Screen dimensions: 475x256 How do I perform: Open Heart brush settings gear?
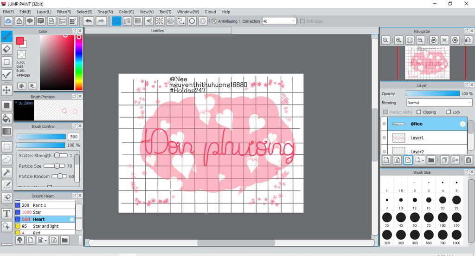pyautogui.click(x=72, y=219)
